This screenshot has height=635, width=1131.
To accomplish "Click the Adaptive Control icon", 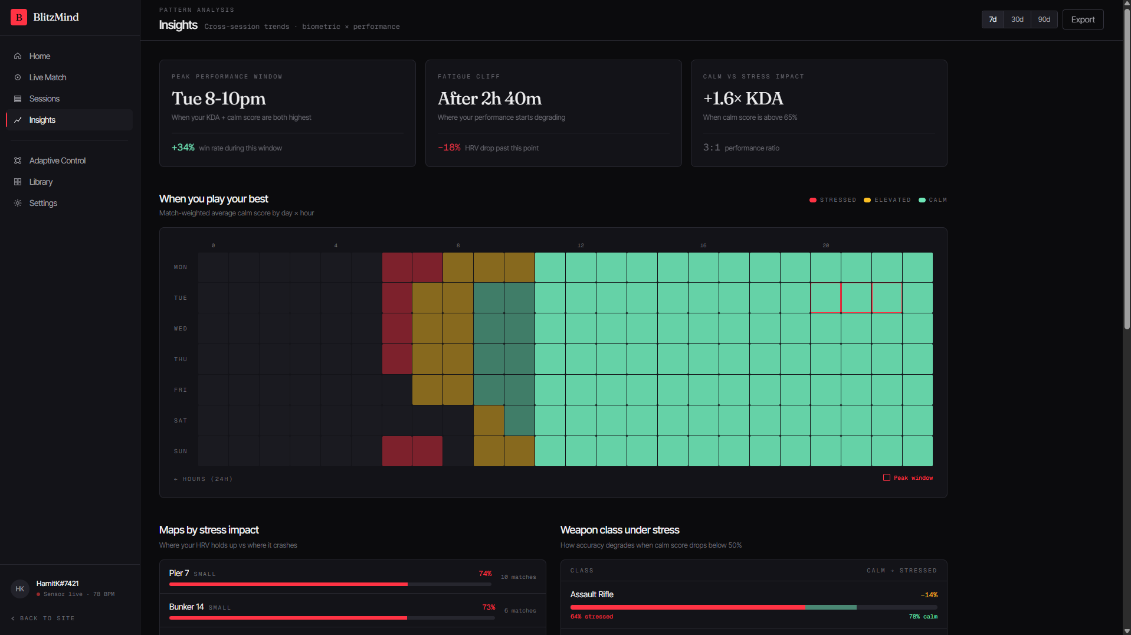I will point(18,161).
